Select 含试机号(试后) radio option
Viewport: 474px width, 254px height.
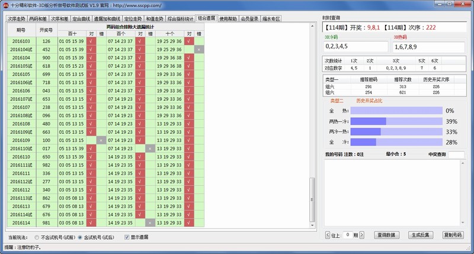[x=81, y=237]
